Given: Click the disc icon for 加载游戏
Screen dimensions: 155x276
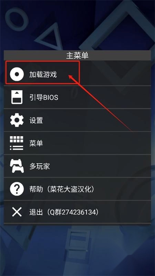Looking at the screenshot, I should pos(17,74).
